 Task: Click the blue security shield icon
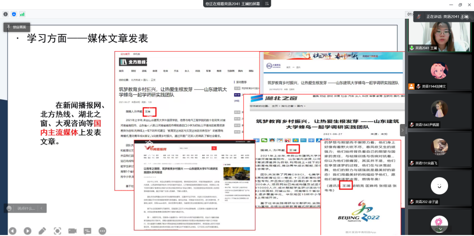click(x=14, y=14)
